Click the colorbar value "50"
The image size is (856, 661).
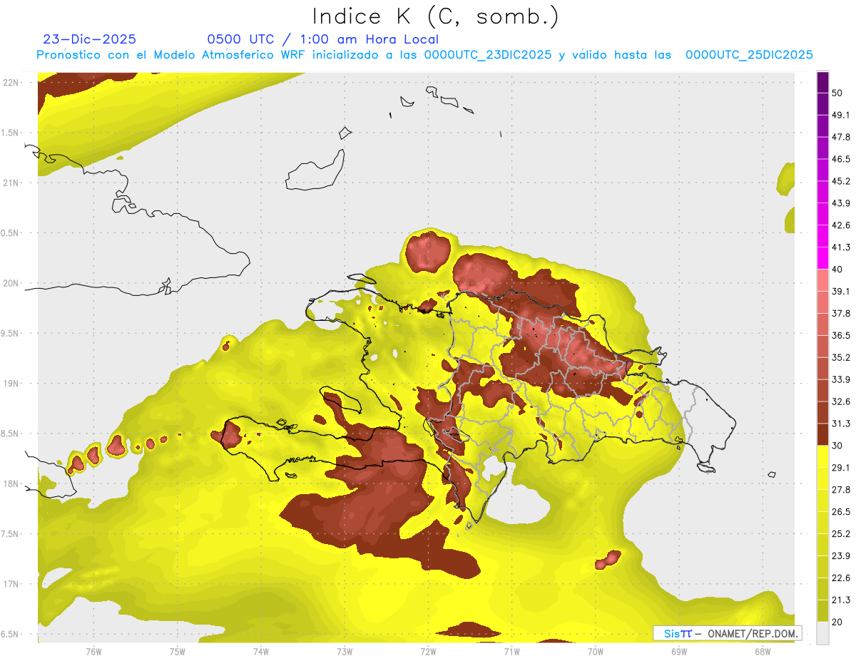pos(837,93)
